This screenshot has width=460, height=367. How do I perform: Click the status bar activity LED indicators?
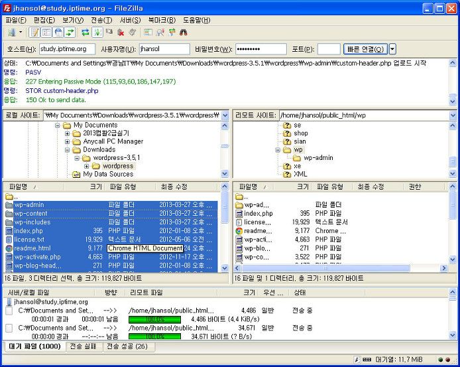pos(444,360)
